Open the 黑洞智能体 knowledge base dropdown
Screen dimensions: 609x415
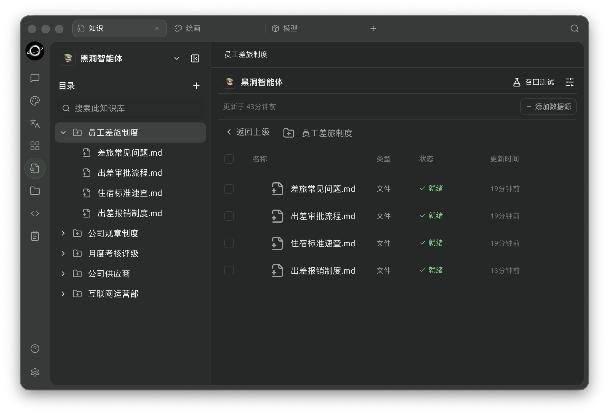pos(177,58)
